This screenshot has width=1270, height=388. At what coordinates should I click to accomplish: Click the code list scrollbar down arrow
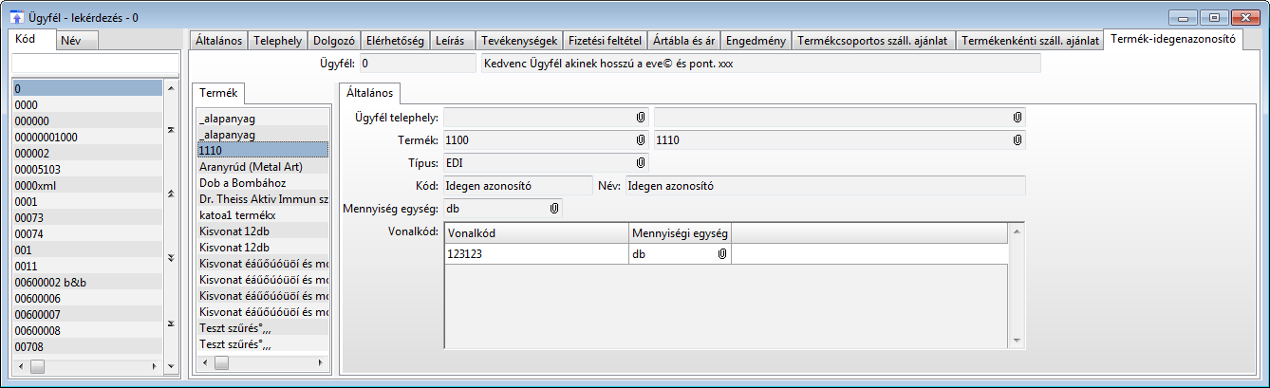pyautogui.click(x=171, y=364)
